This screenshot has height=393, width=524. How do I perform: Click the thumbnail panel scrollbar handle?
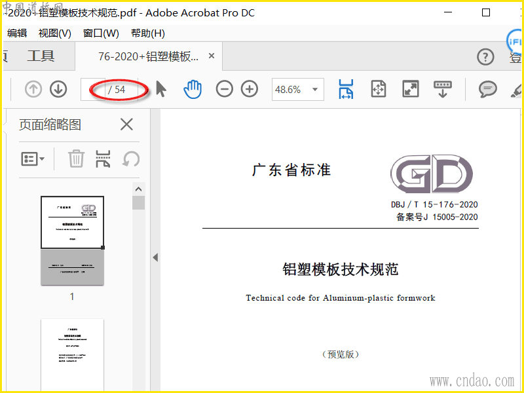click(x=138, y=203)
